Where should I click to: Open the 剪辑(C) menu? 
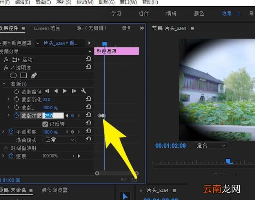click(x=43, y=2)
